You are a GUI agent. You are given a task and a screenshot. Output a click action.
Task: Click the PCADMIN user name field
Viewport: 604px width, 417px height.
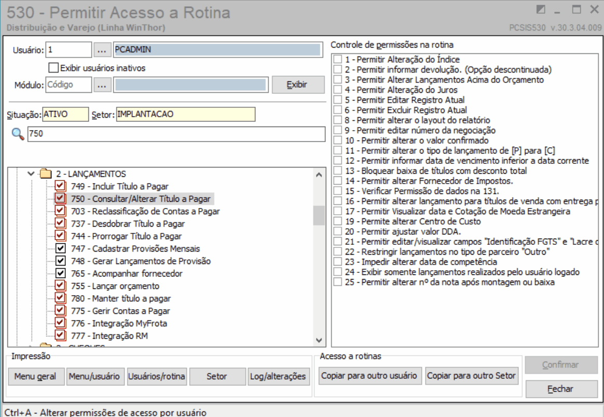point(217,50)
